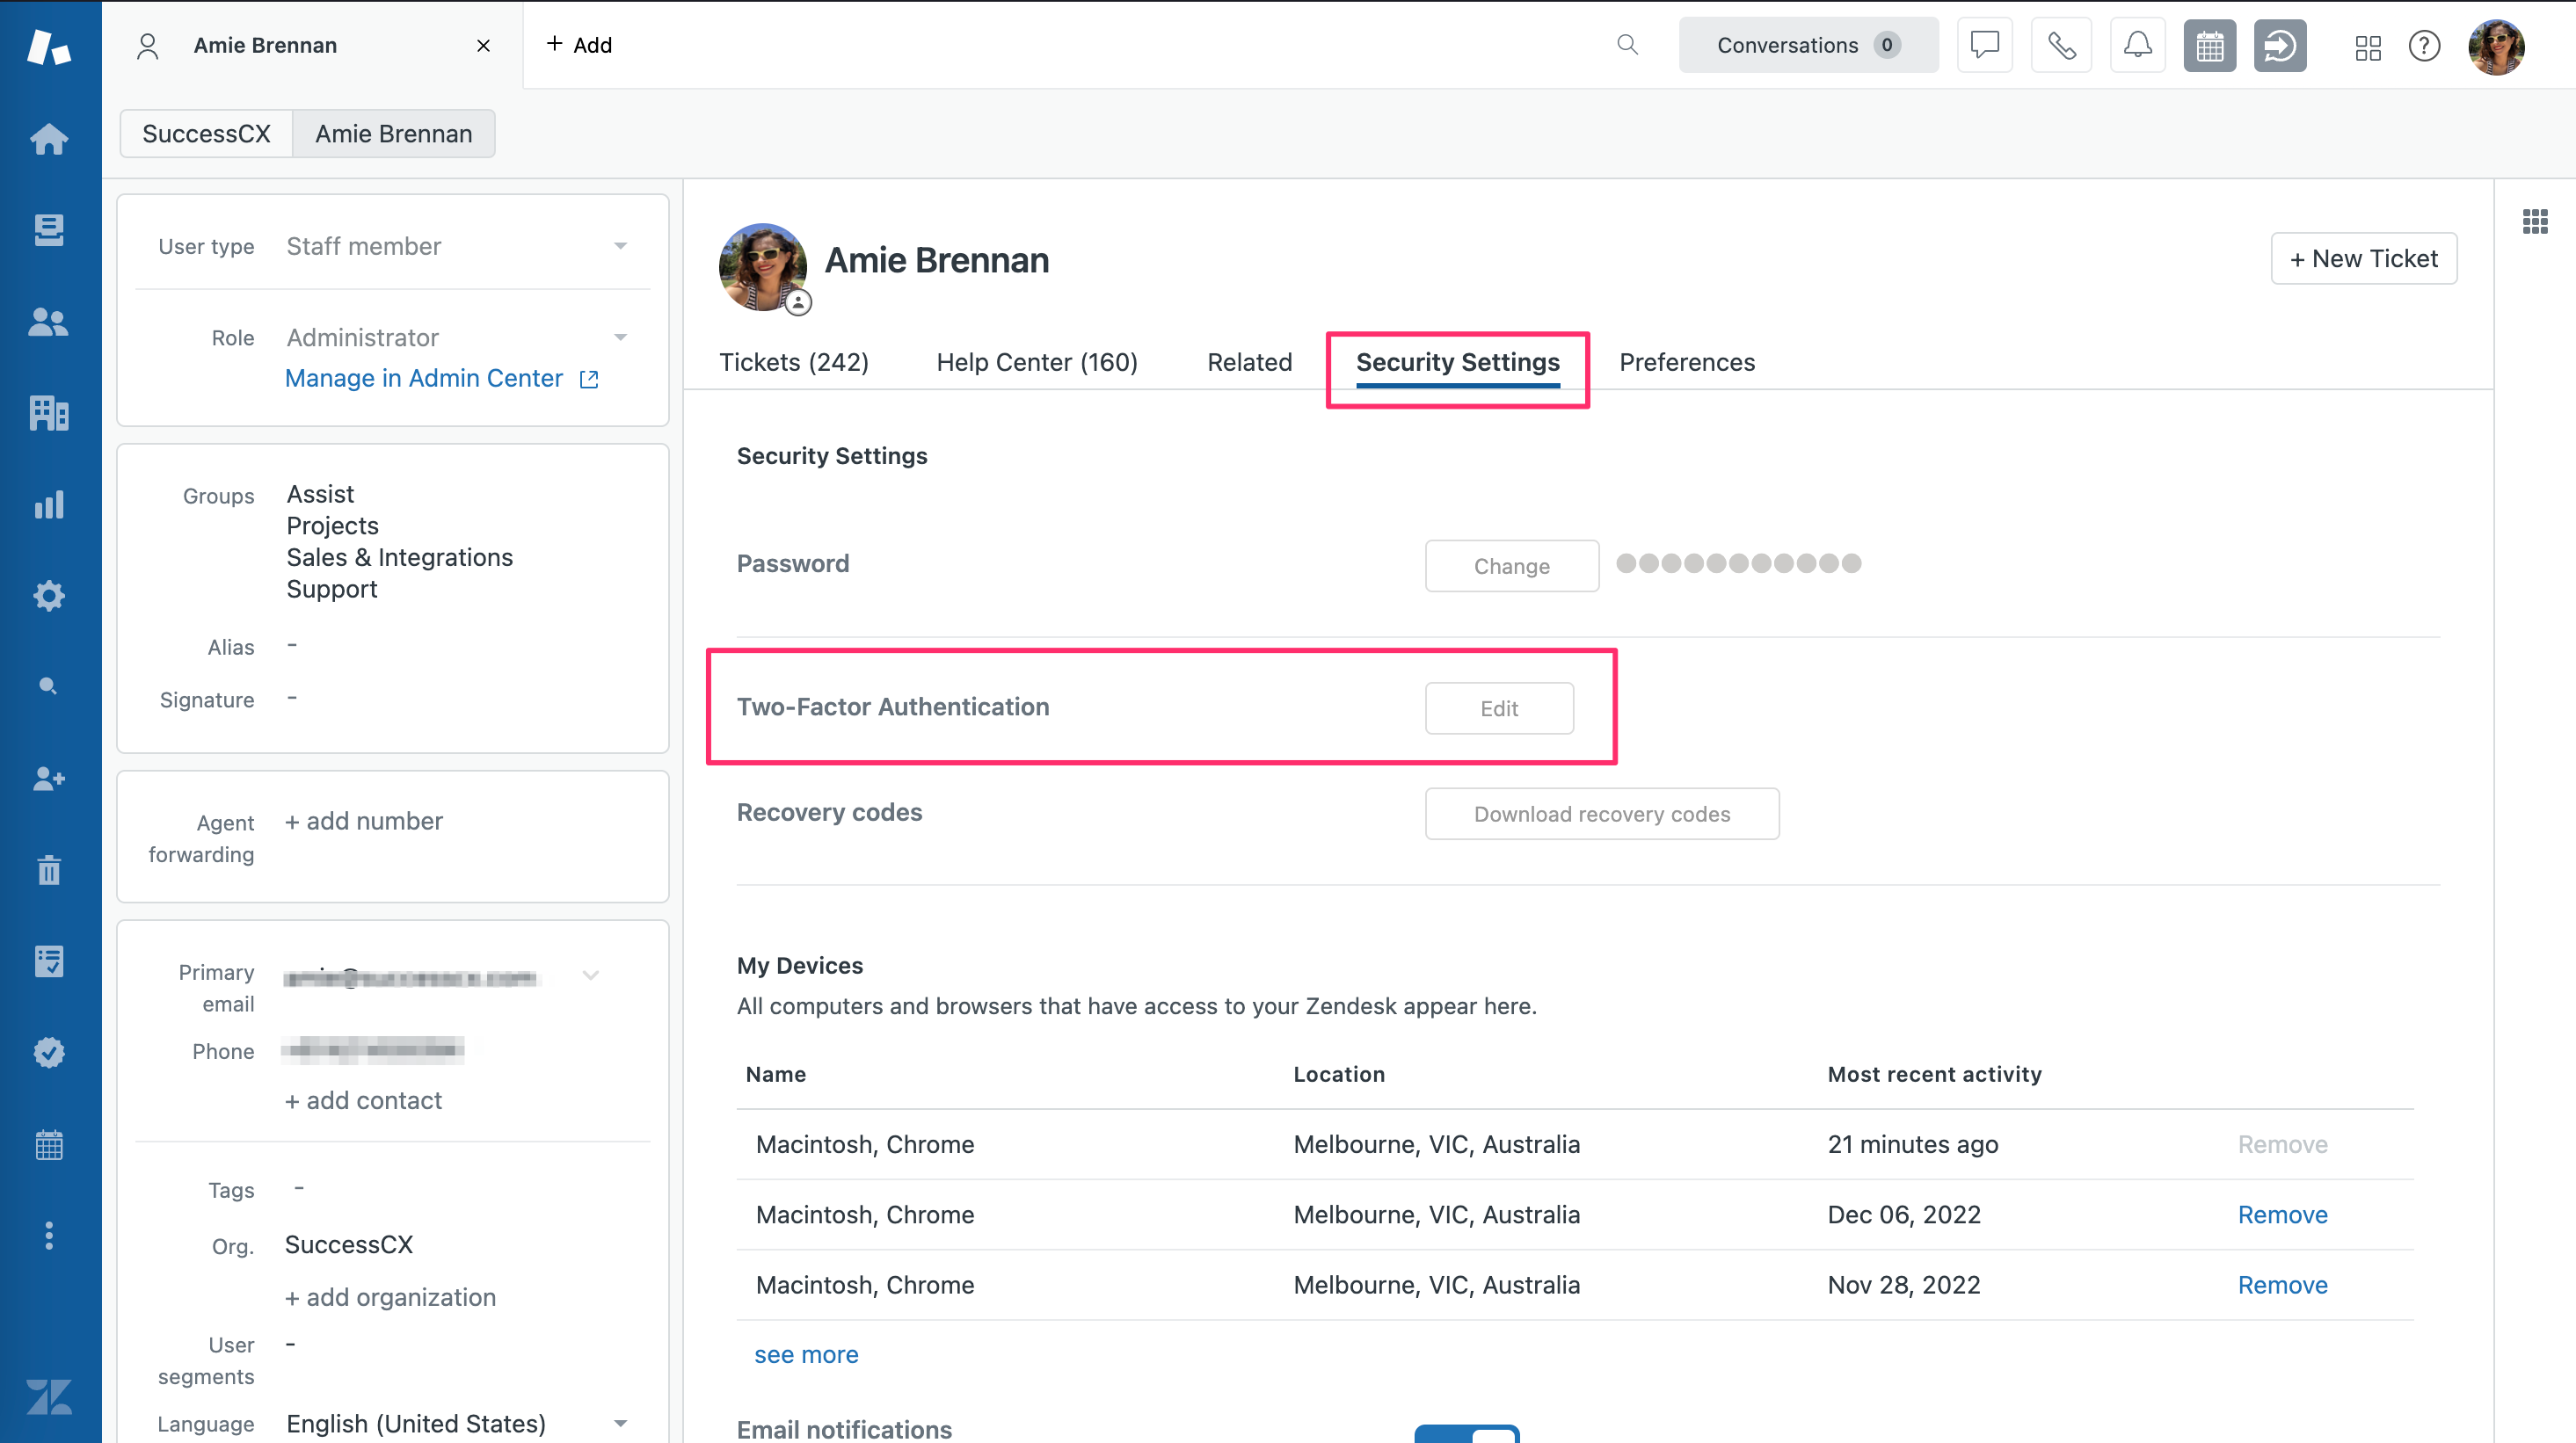Open Manage in Admin Center link
Viewport: 2576px width, 1443px height.
[423, 378]
